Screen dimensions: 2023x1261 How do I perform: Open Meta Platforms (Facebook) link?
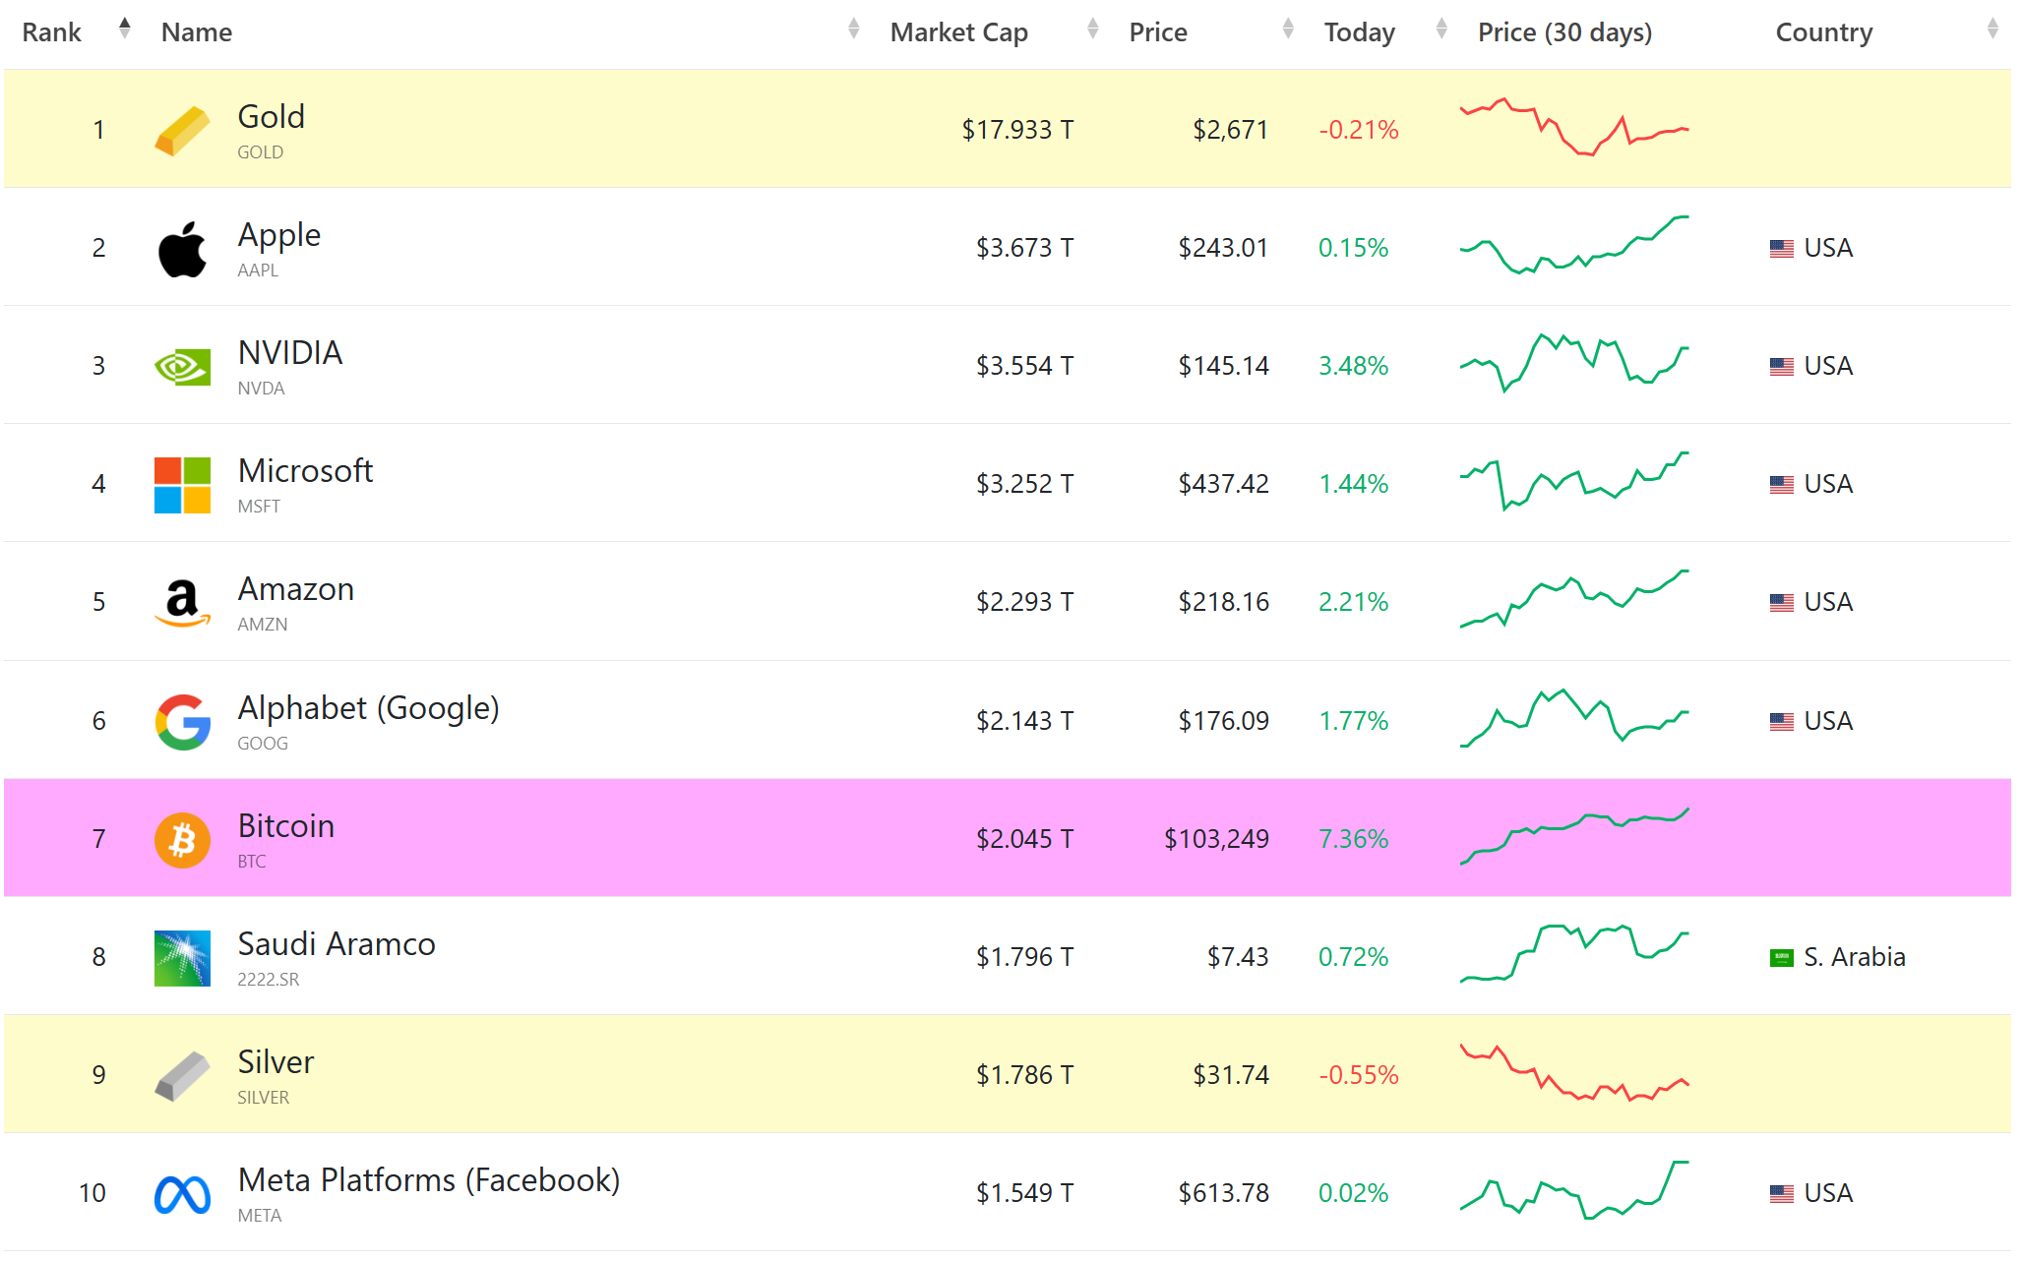pos(428,1180)
